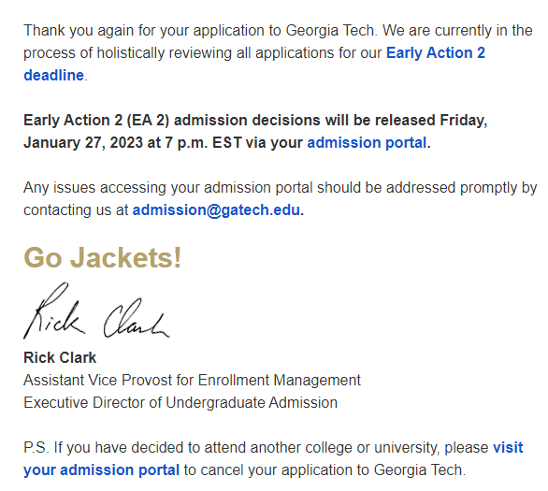Click the date 'January 27, 2023'
Image resolution: width=548 pixels, height=491 pixels.
tap(83, 143)
